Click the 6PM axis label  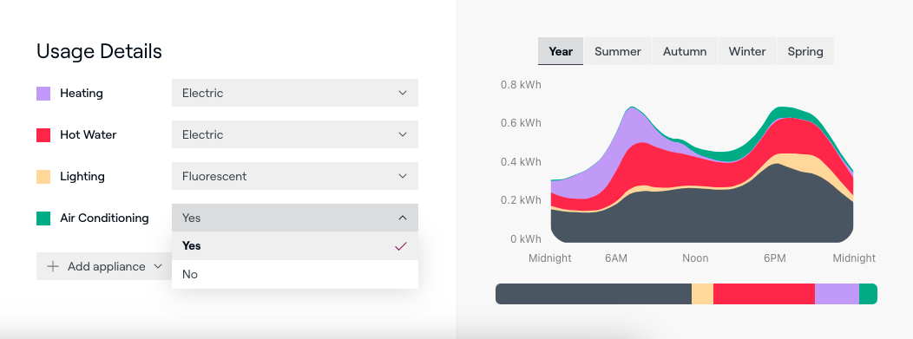click(775, 258)
